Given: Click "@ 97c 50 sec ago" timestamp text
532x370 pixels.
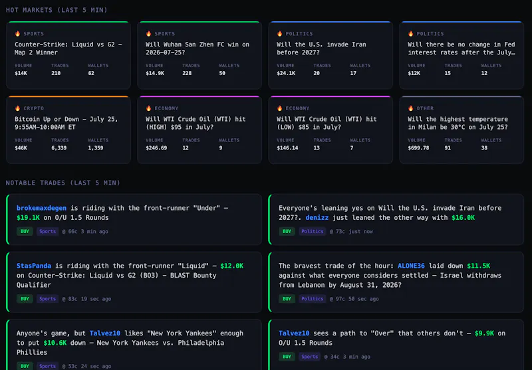Looking at the screenshot, I should tap(354, 299).
